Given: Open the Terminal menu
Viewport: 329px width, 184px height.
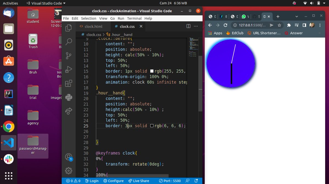Looking at the screenshot, I should tap(134, 18).
